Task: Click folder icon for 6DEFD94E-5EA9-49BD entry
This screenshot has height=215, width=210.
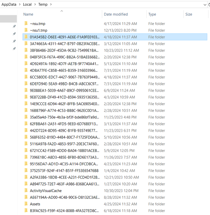Action: point(26,84)
